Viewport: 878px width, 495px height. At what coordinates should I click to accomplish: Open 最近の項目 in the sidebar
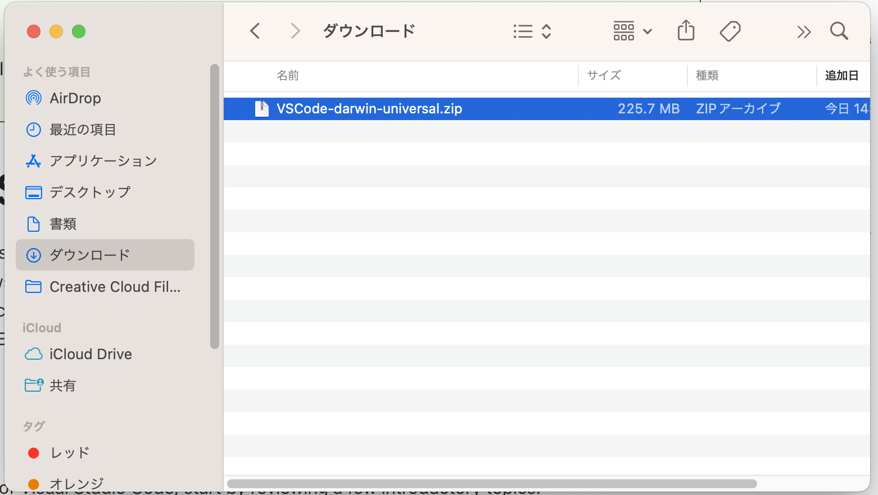(x=83, y=130)
